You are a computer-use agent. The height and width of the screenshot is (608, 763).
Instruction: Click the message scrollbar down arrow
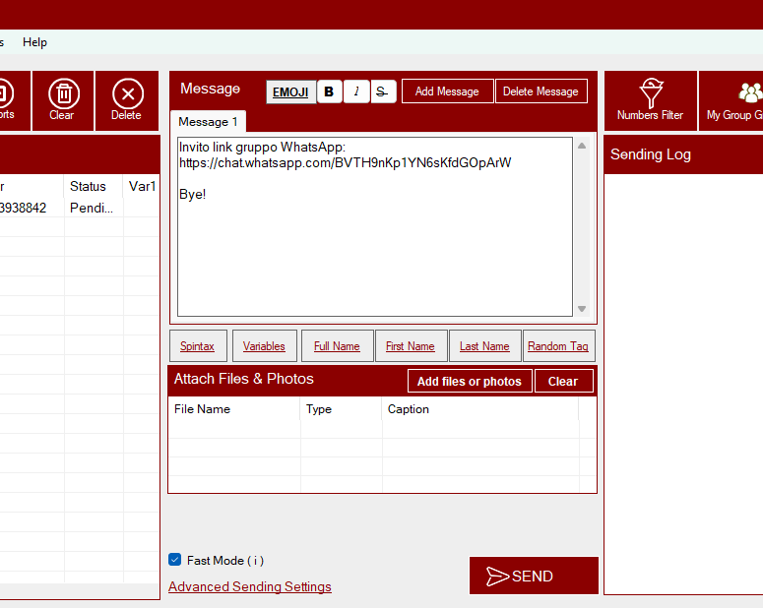click(x=582, y=309)
